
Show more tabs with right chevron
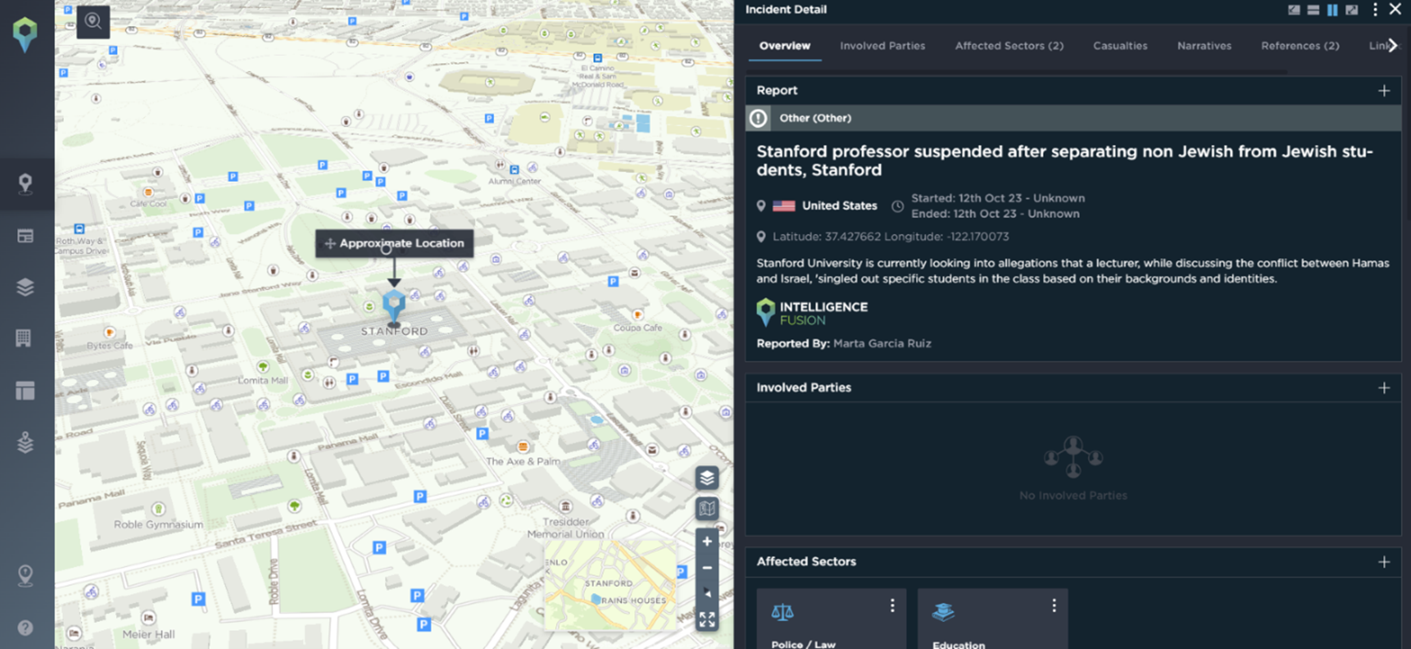[1392, 45]
